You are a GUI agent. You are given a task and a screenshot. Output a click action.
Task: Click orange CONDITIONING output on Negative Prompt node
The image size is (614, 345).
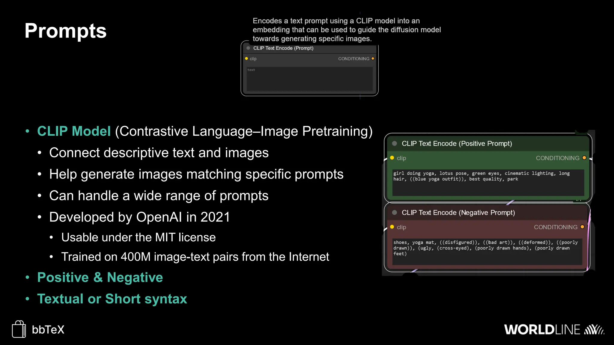(x=582, y=227)
